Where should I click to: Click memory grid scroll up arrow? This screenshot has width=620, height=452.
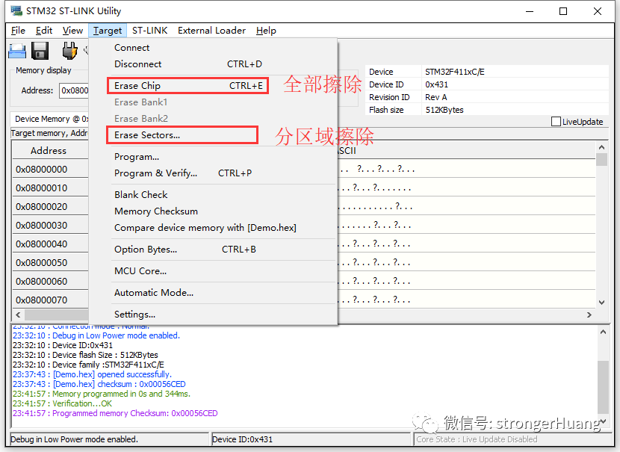tap(602, 147)
